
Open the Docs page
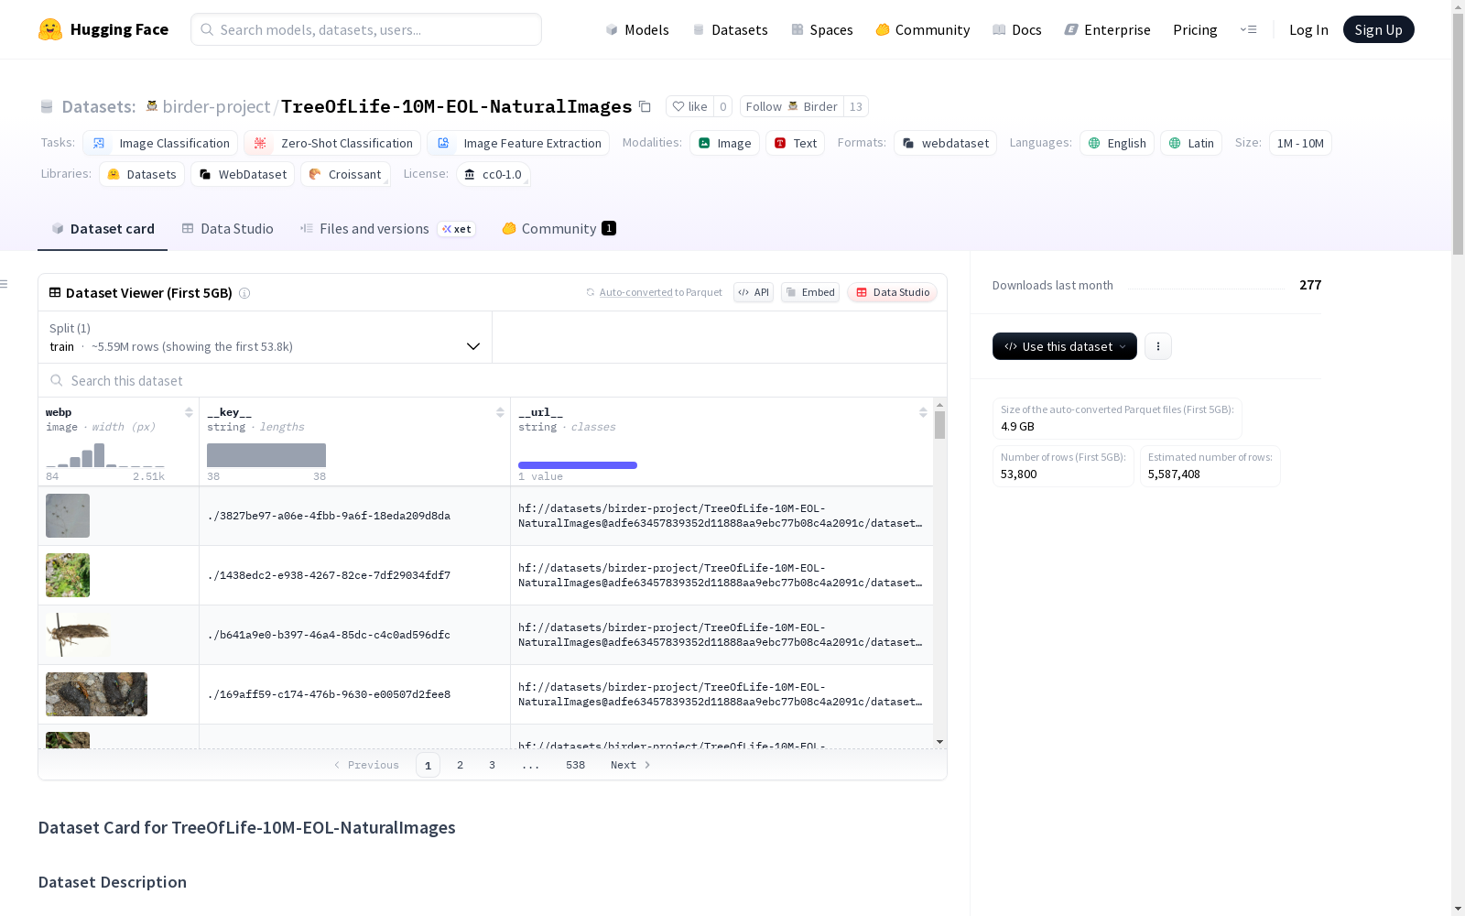[x=1017, y=29]
